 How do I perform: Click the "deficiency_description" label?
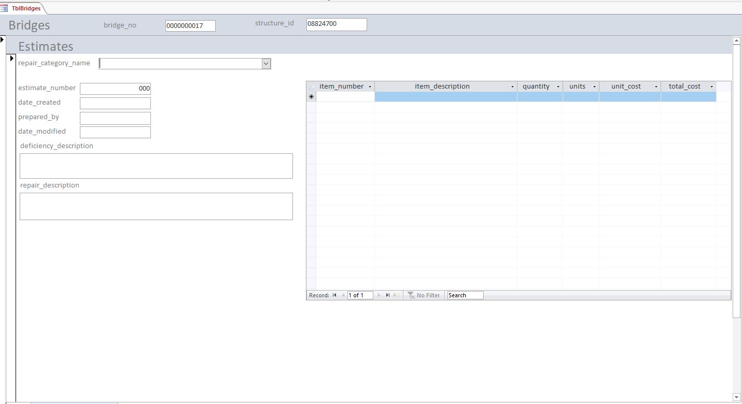57,146
